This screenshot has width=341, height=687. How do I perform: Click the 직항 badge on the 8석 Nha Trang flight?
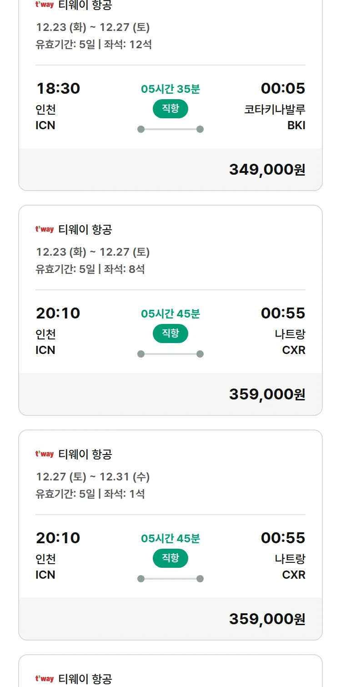[x=170, y=333]
